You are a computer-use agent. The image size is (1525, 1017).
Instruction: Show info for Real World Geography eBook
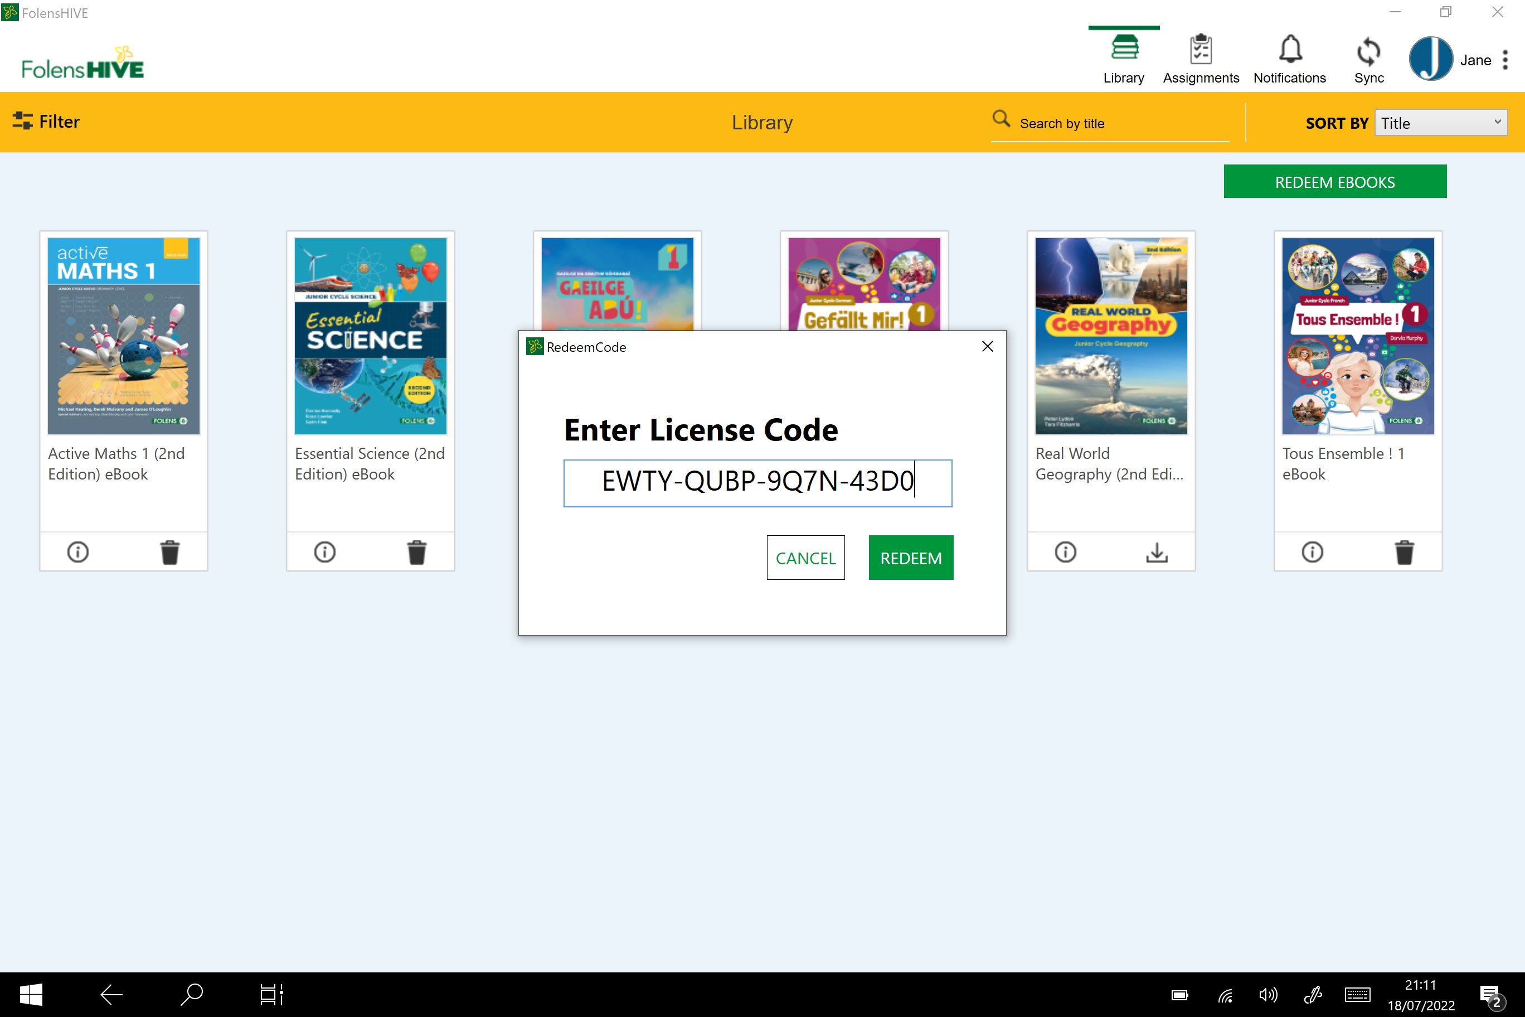click(x=1065, y=552)
